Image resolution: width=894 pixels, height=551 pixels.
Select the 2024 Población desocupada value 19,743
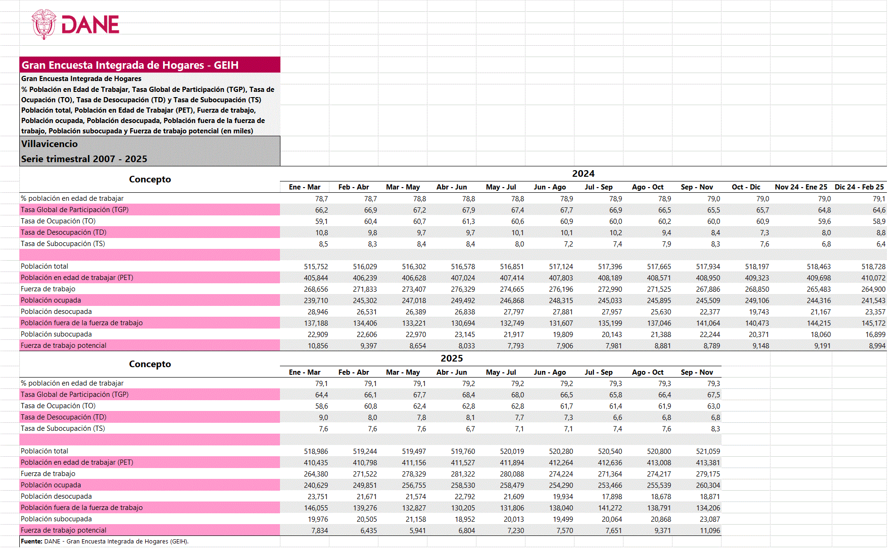click(x=759, y=312)
